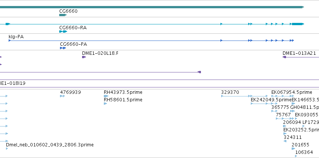Click the EK067954.5prime label

[x=292, y=92]
